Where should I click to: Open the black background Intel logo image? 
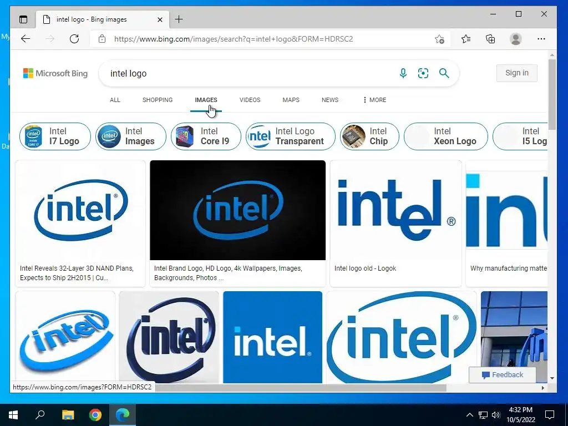237,210
